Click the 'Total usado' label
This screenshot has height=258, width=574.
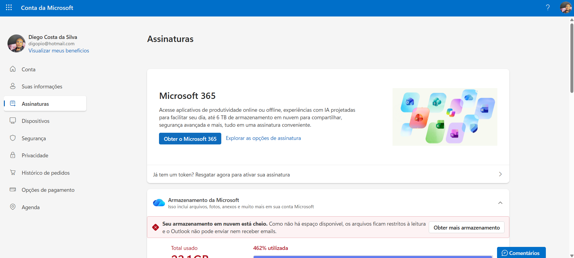pos(184,248)
